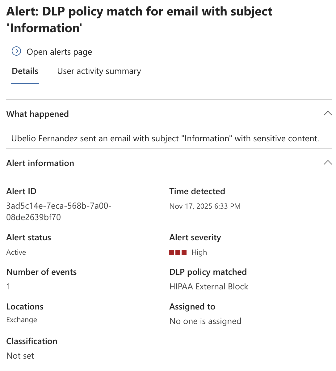Collapse the Alert information section chevron

328,163
